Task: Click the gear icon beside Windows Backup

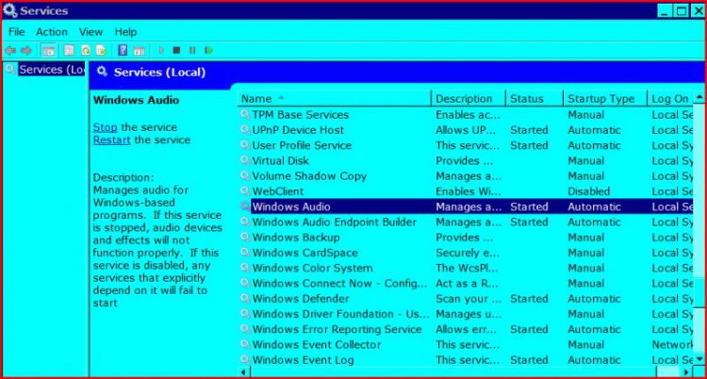Action: coord(245,238)
